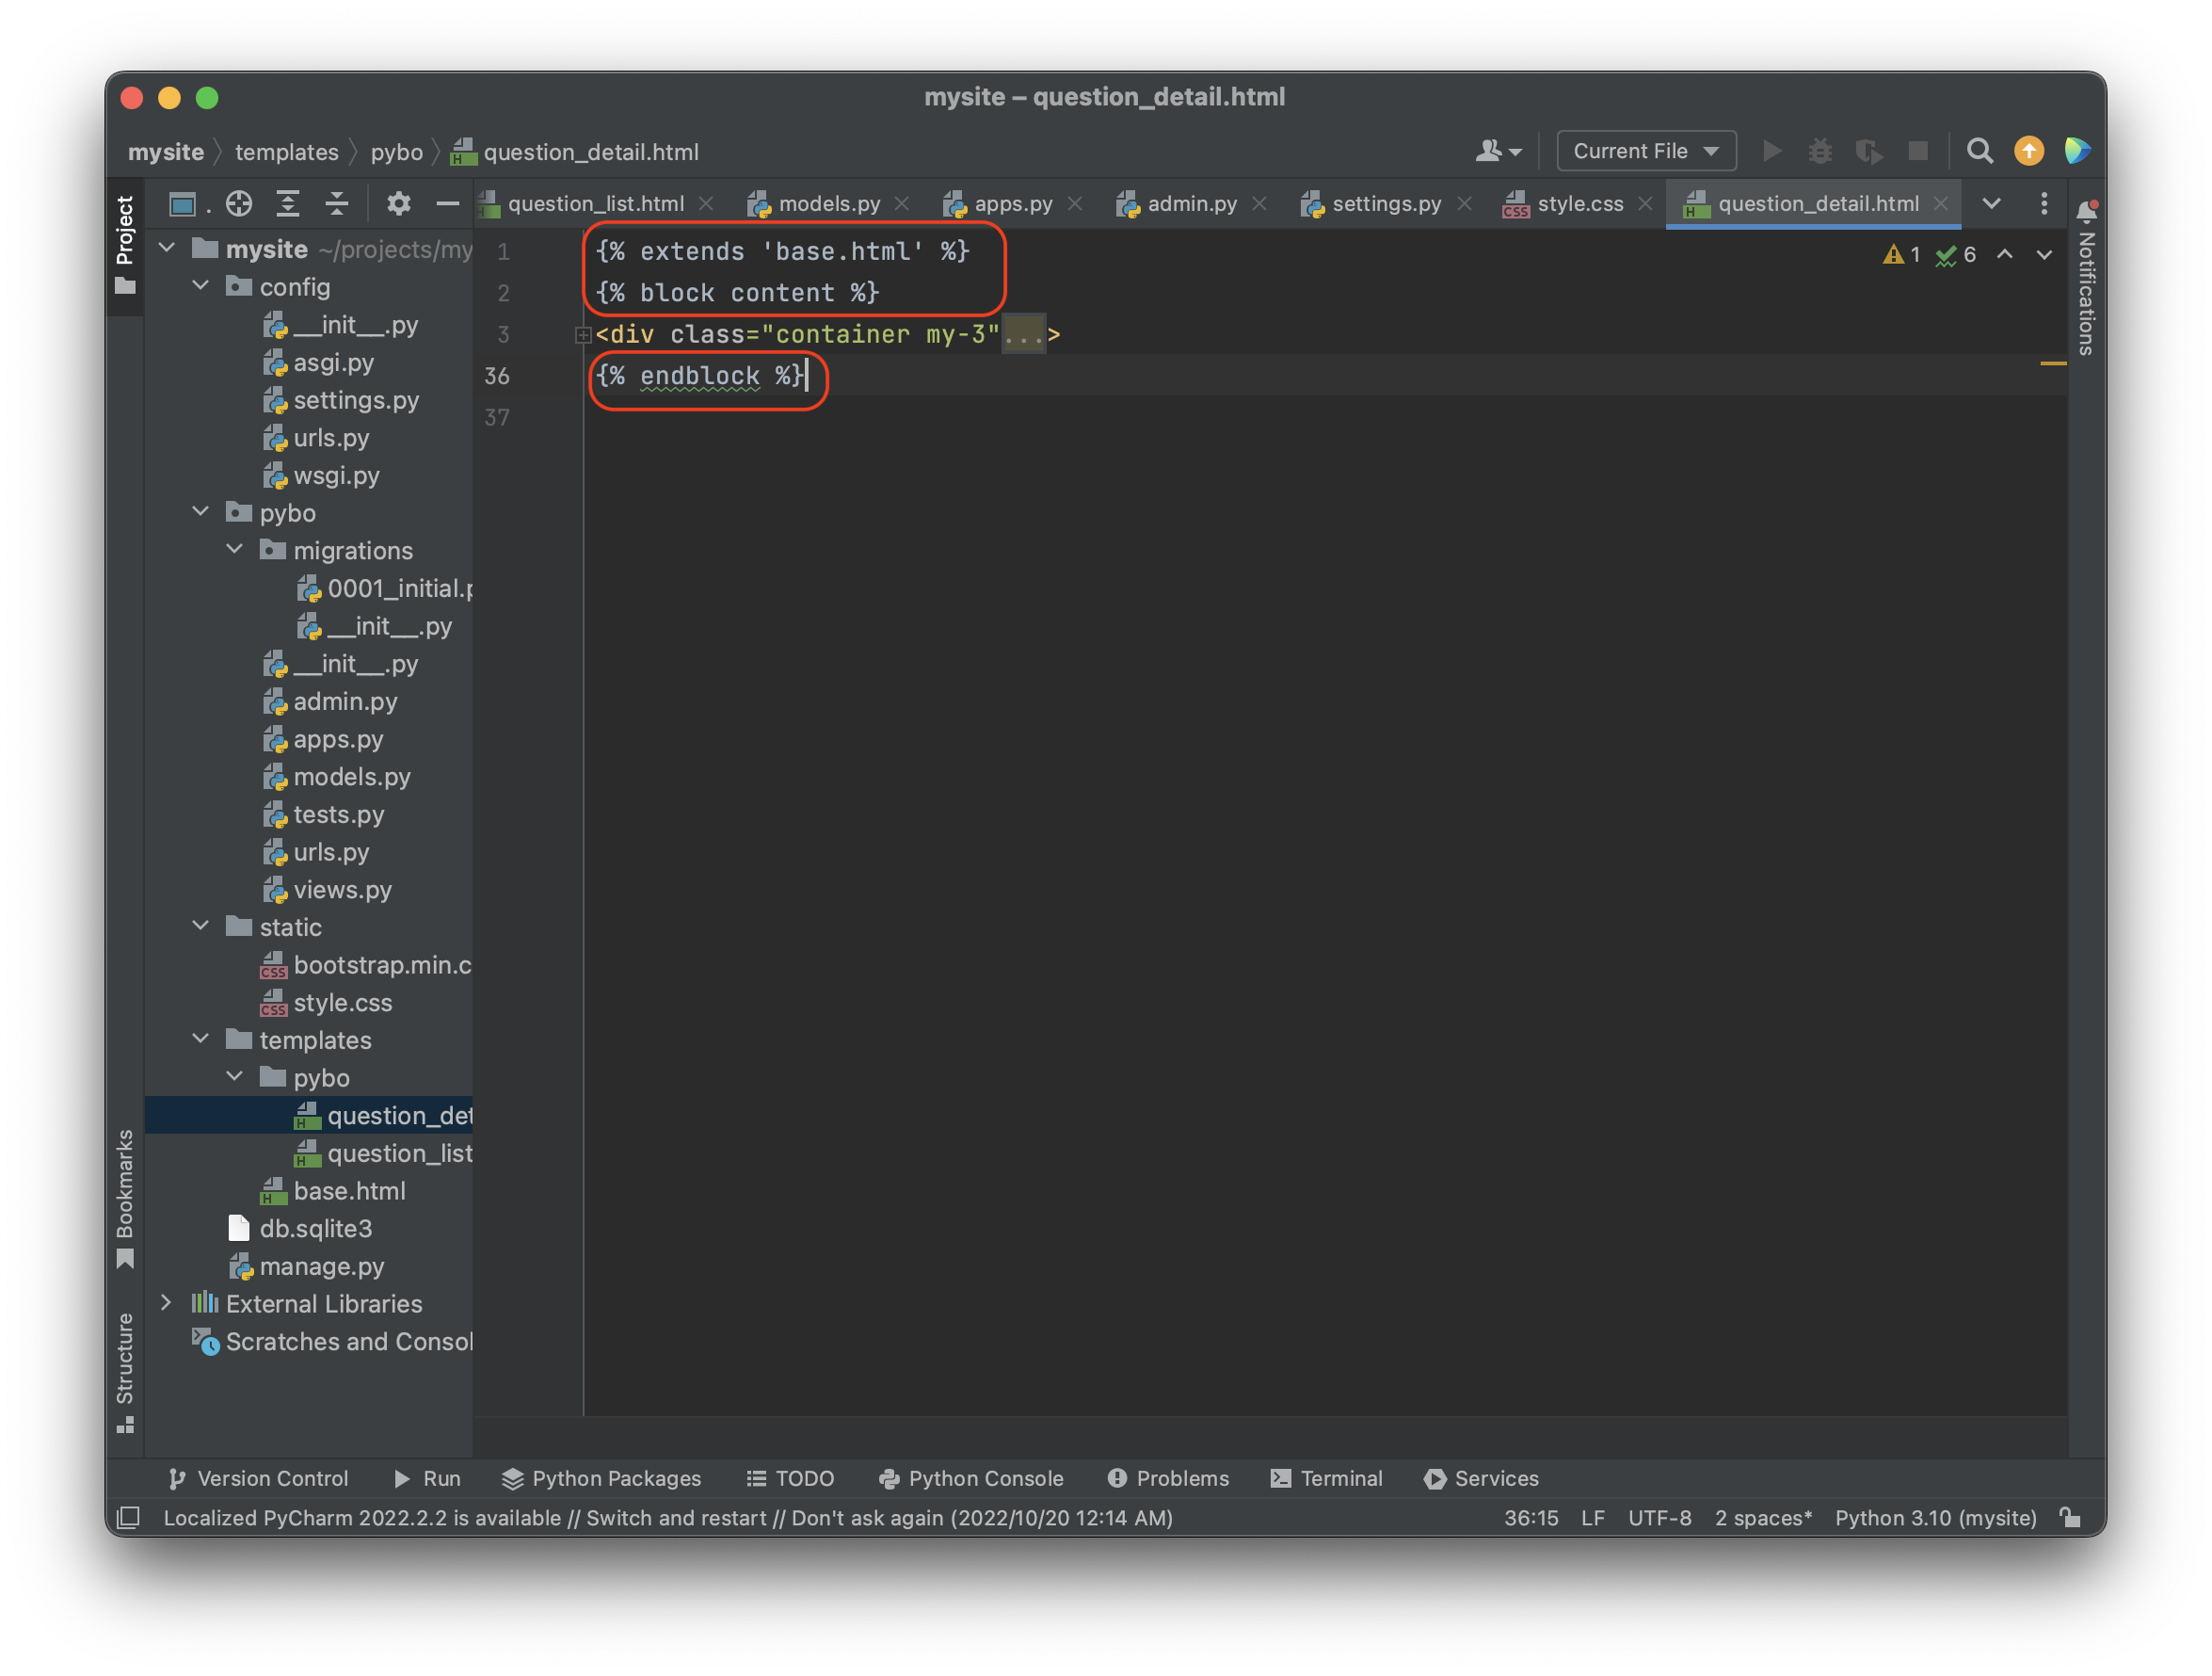Hide the Project panel with minus icon
2212x1676 pixels.
tap(447, 204)
